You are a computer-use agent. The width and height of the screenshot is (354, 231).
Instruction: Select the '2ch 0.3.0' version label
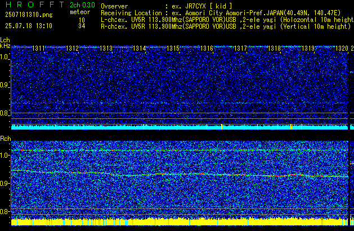point(82,5)
